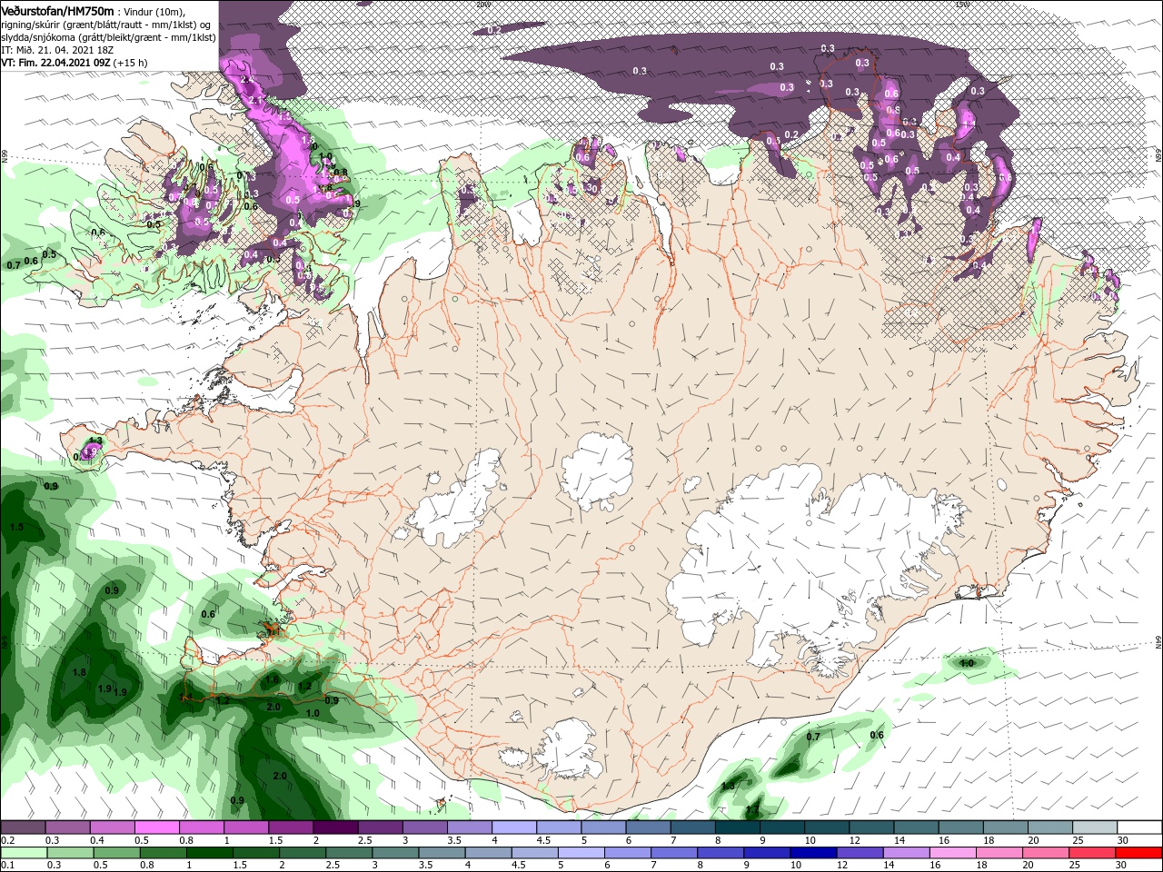This screenshot has height=872, width=1163.
Task: Click the '15W' longitude label
Action: pos(962,4)
